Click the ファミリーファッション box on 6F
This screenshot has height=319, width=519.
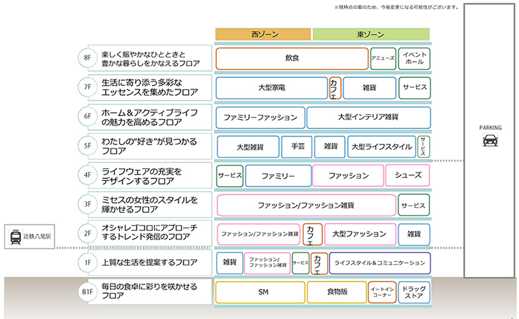coord(260,117)
